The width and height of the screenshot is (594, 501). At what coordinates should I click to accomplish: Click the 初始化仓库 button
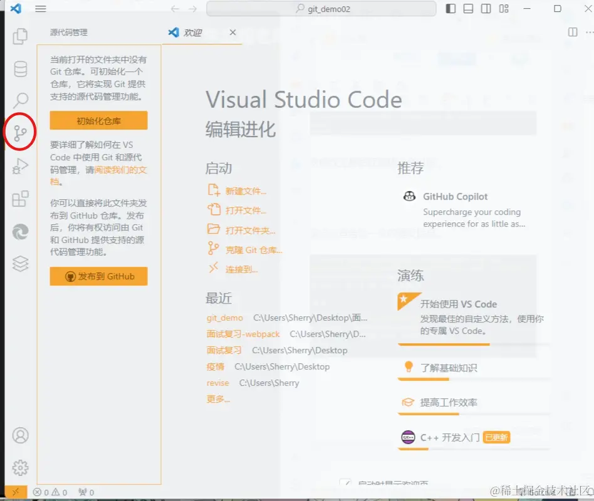coord(98,120)
